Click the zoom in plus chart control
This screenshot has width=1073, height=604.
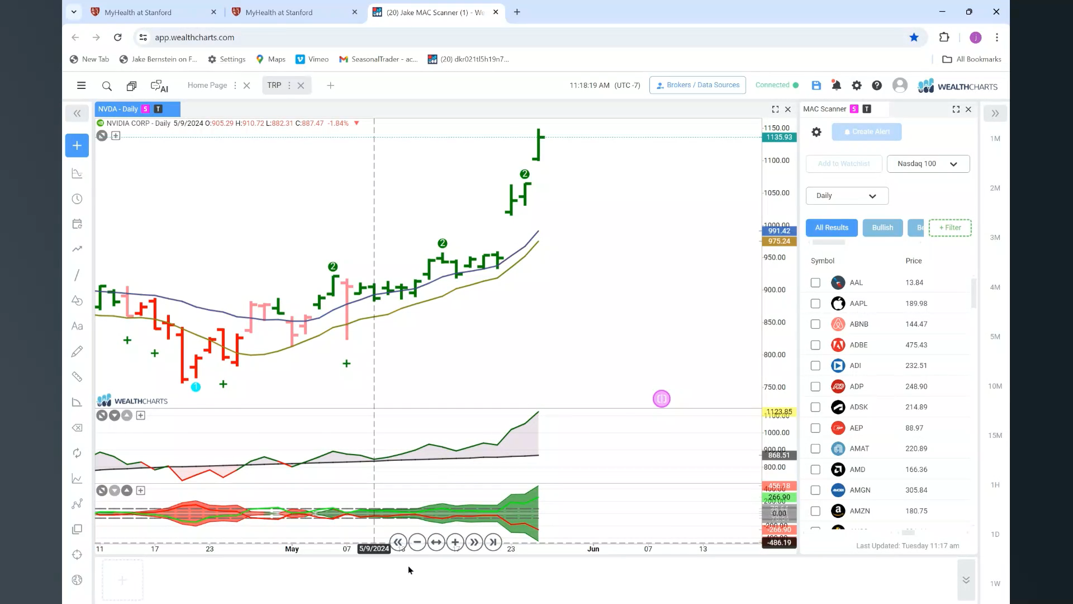pos(455,542)
